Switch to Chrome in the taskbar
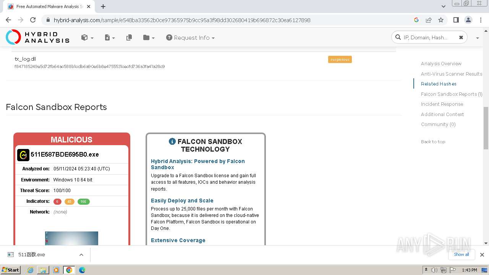489x275 pixels. [x=69, y=270]
